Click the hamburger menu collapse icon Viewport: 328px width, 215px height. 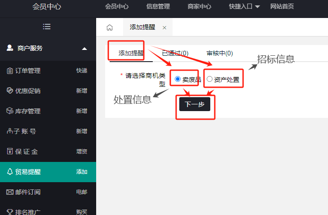pos(47,27)
